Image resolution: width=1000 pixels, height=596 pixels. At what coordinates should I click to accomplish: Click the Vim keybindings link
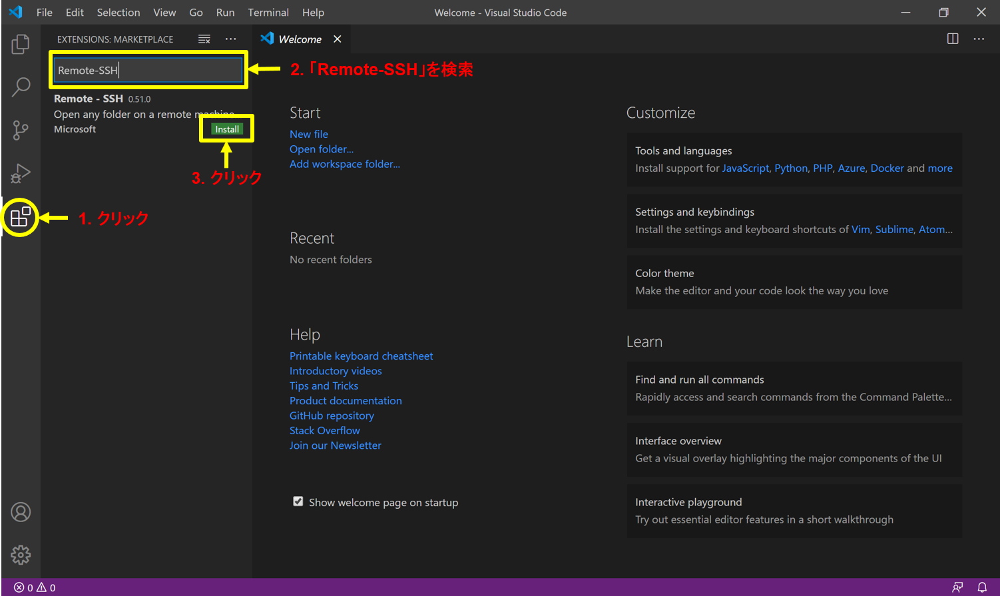point(861,230)
